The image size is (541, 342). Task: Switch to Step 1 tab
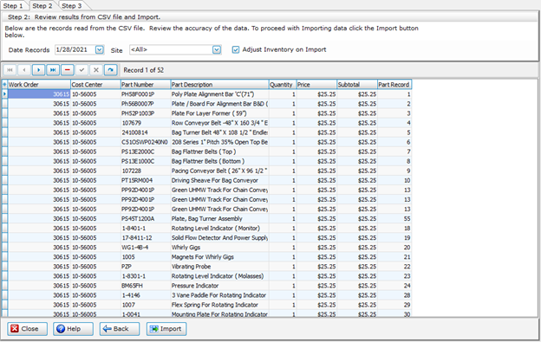(13, 6)
